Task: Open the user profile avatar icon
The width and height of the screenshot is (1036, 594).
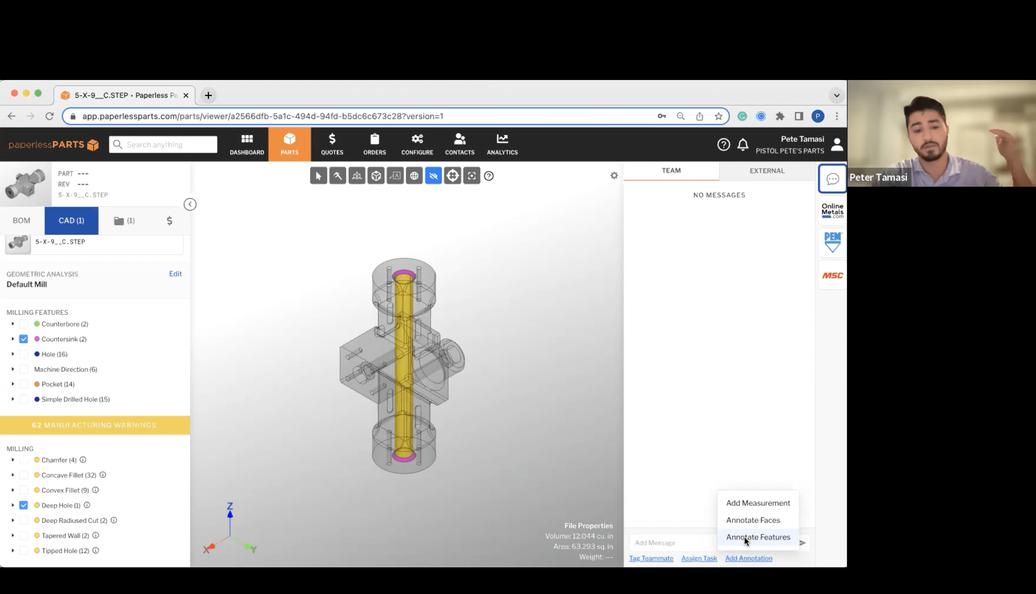Action: tap(837, 145)
